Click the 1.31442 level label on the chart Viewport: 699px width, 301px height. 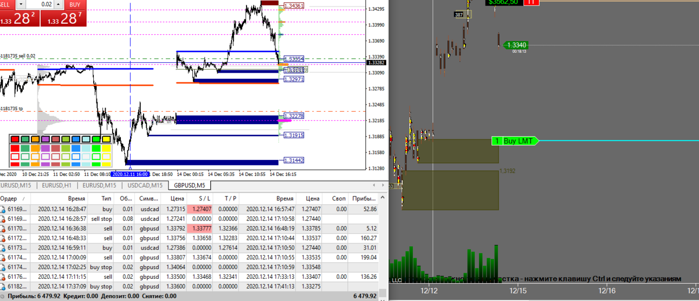pyautogui.click(x=294, y=161)
